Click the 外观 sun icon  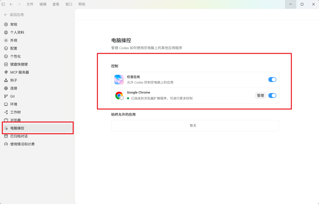coord(6,40)
